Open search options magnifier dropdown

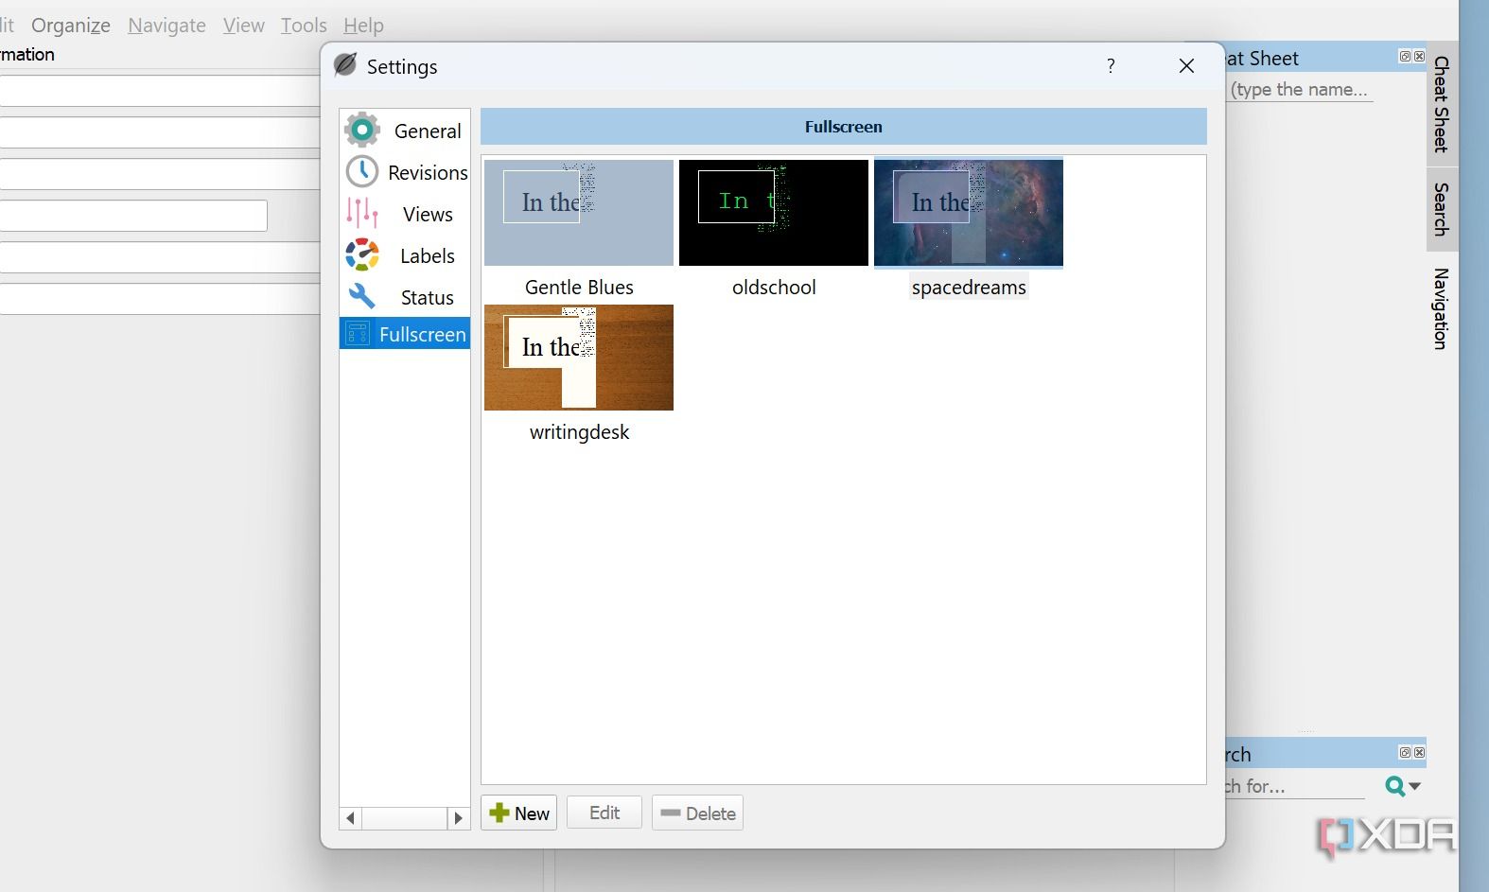(x=1402, y=786)
